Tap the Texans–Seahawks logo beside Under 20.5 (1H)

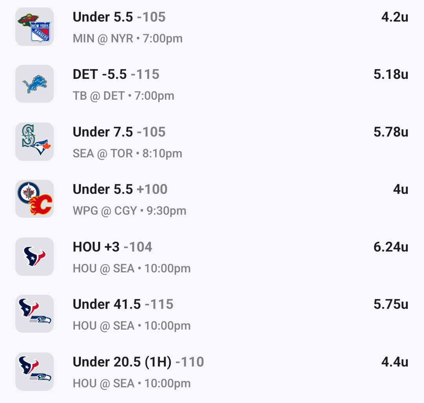click(x=35, y=372)
